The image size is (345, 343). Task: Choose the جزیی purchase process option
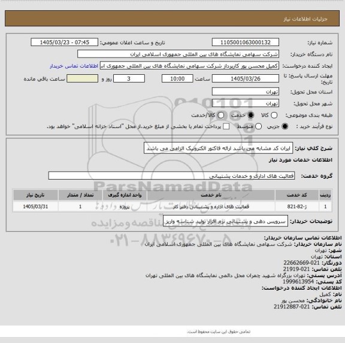coord(285,126)
